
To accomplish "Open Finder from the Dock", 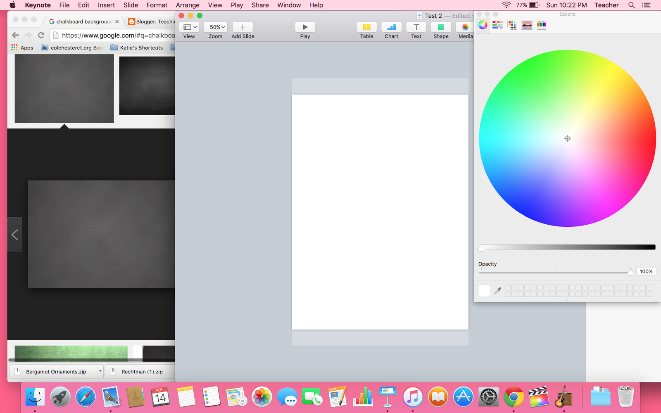I will (35, 397).
